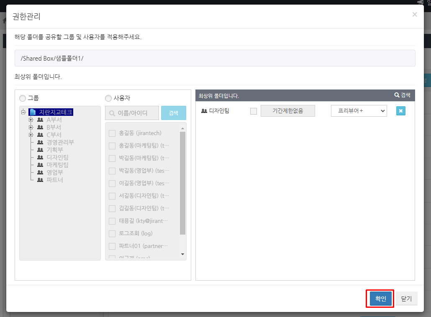Click the light blue 검색 button
The height and width of the screenshot is (317, 431).
click(173, 113)
